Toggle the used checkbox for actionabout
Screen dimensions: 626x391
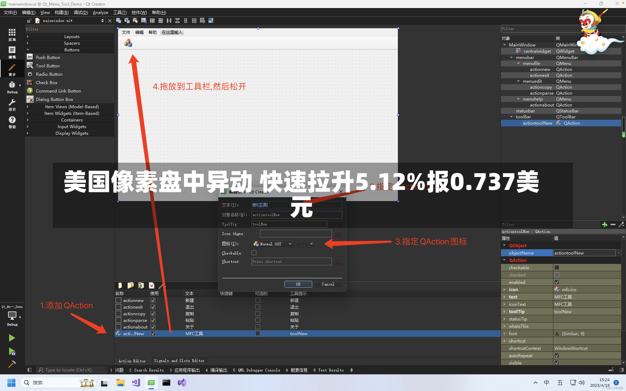(153, 327)
